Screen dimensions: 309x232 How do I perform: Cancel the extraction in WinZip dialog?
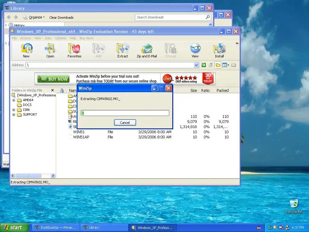click(125, 123)
